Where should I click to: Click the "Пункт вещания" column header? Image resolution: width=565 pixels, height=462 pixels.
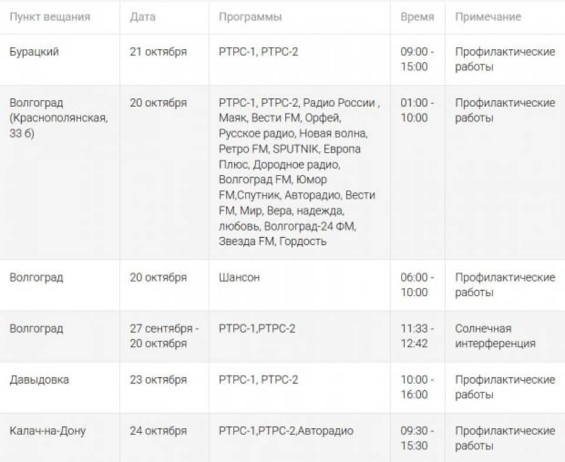click(x=50, y=17)
